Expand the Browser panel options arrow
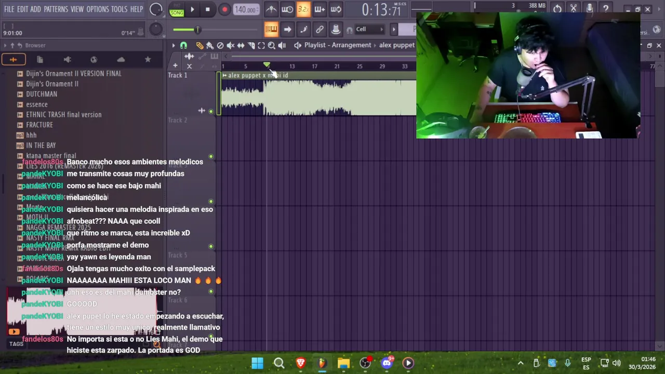This screenshot has width=665, height=374. click(x=5, y=46)
